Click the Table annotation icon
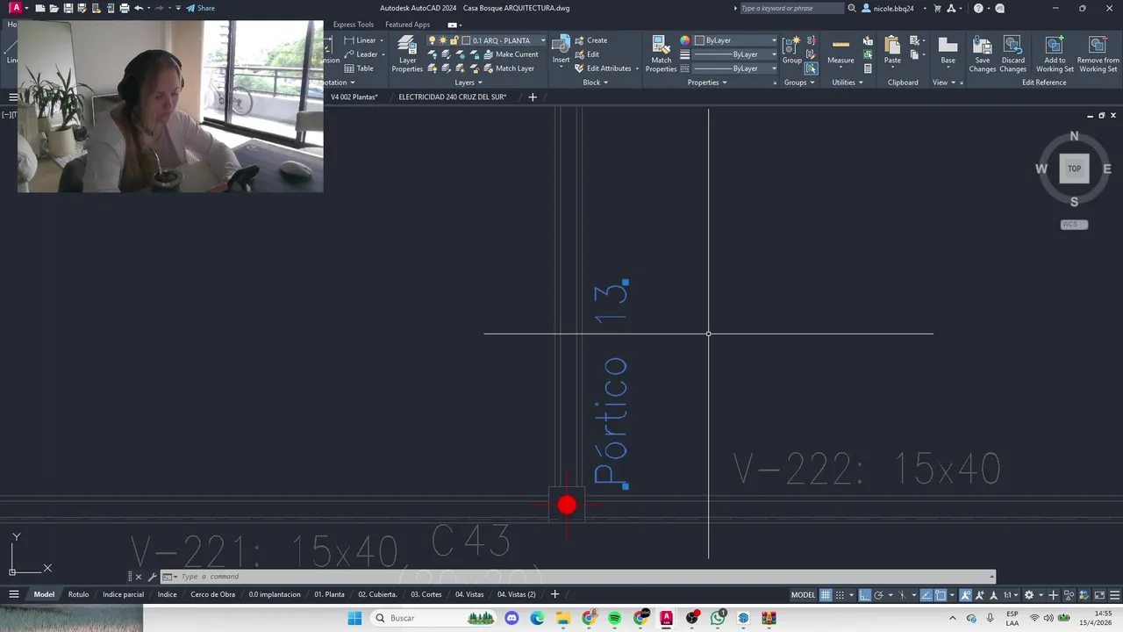The image size is (1123, 632). point(349,68)
